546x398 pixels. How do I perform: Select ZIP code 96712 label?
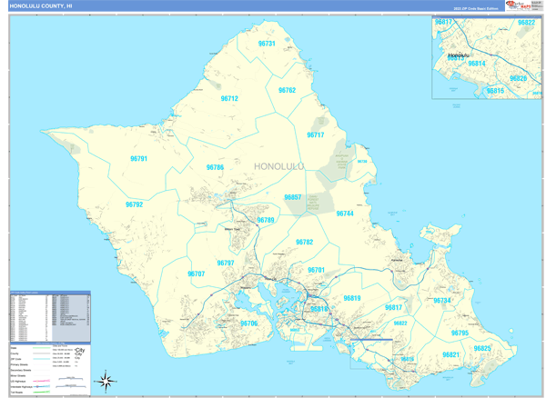pyautogui.click(x=229, y=99)
